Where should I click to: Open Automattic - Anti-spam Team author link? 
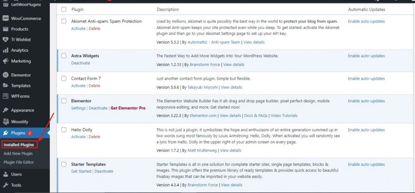click(214, 42)
